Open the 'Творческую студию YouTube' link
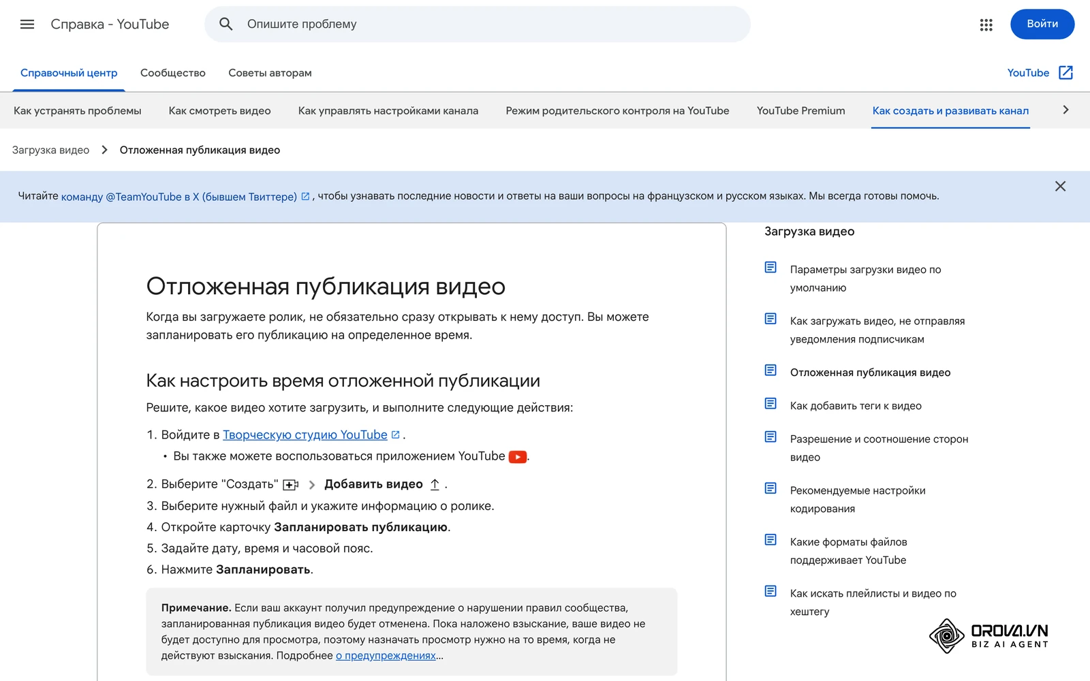 [x=305, y=435]
